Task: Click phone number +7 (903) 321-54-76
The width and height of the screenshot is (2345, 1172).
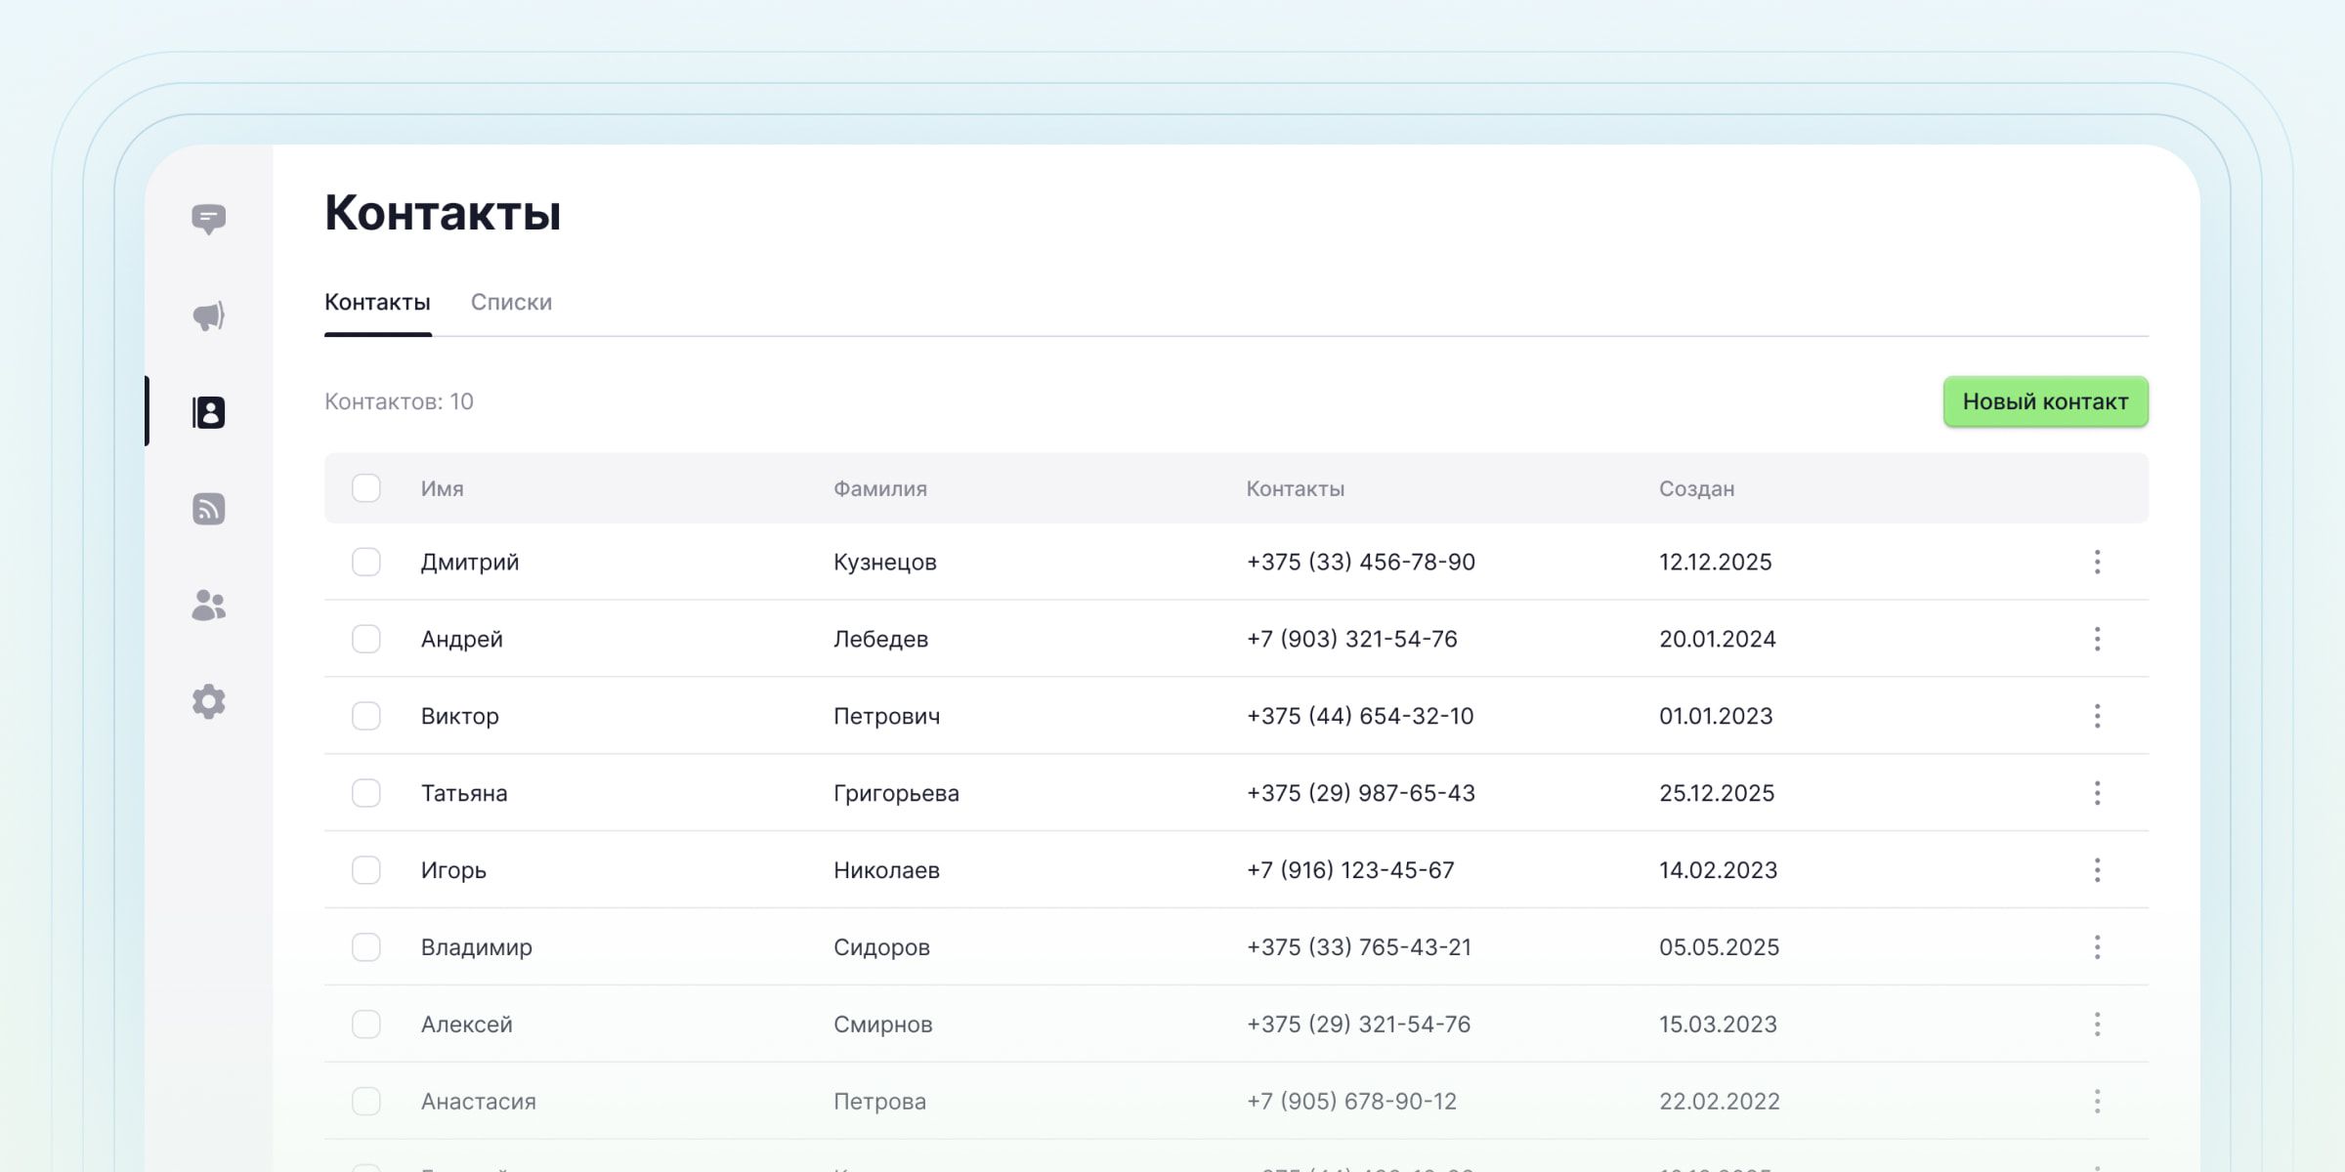Action: click(x=1351, y=639)
